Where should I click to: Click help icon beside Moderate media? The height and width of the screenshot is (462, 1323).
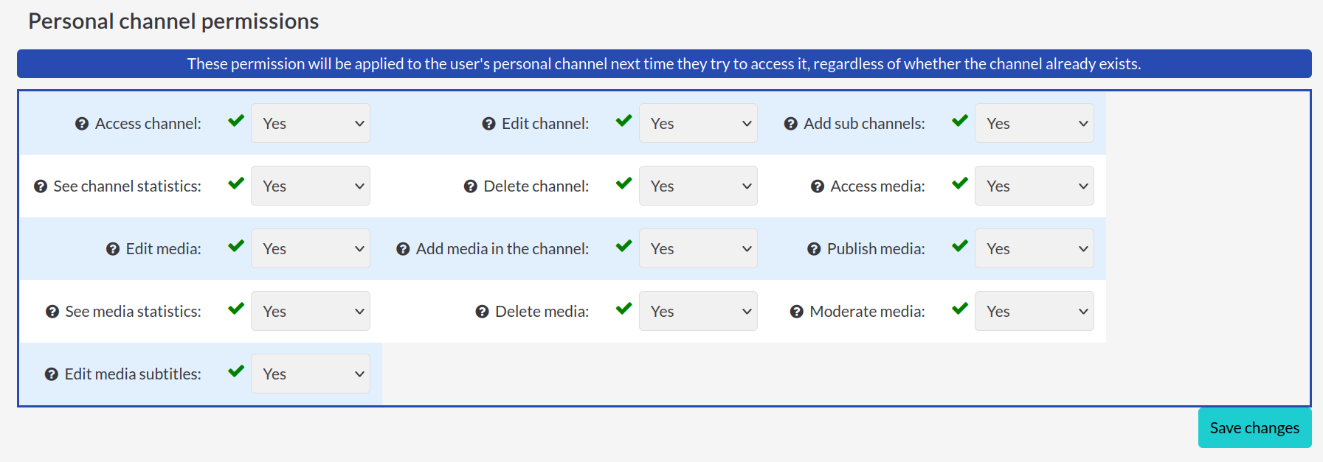pyautogui.click(x=797, y=312)
